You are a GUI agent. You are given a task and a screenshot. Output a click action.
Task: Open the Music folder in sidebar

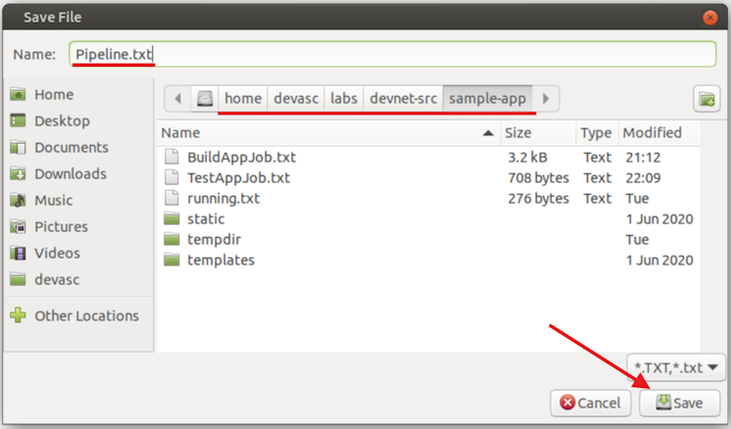click(x=53, y=200)
